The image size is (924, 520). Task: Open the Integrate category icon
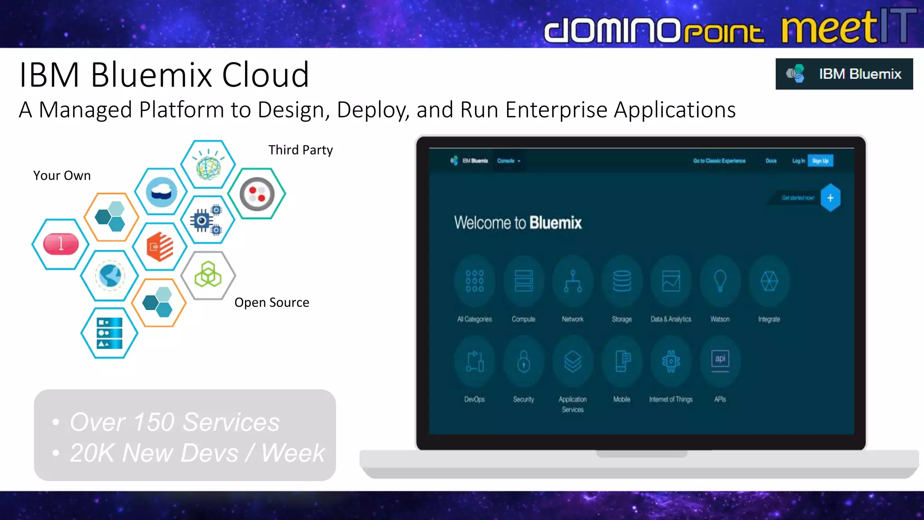(x=769, y=281)
